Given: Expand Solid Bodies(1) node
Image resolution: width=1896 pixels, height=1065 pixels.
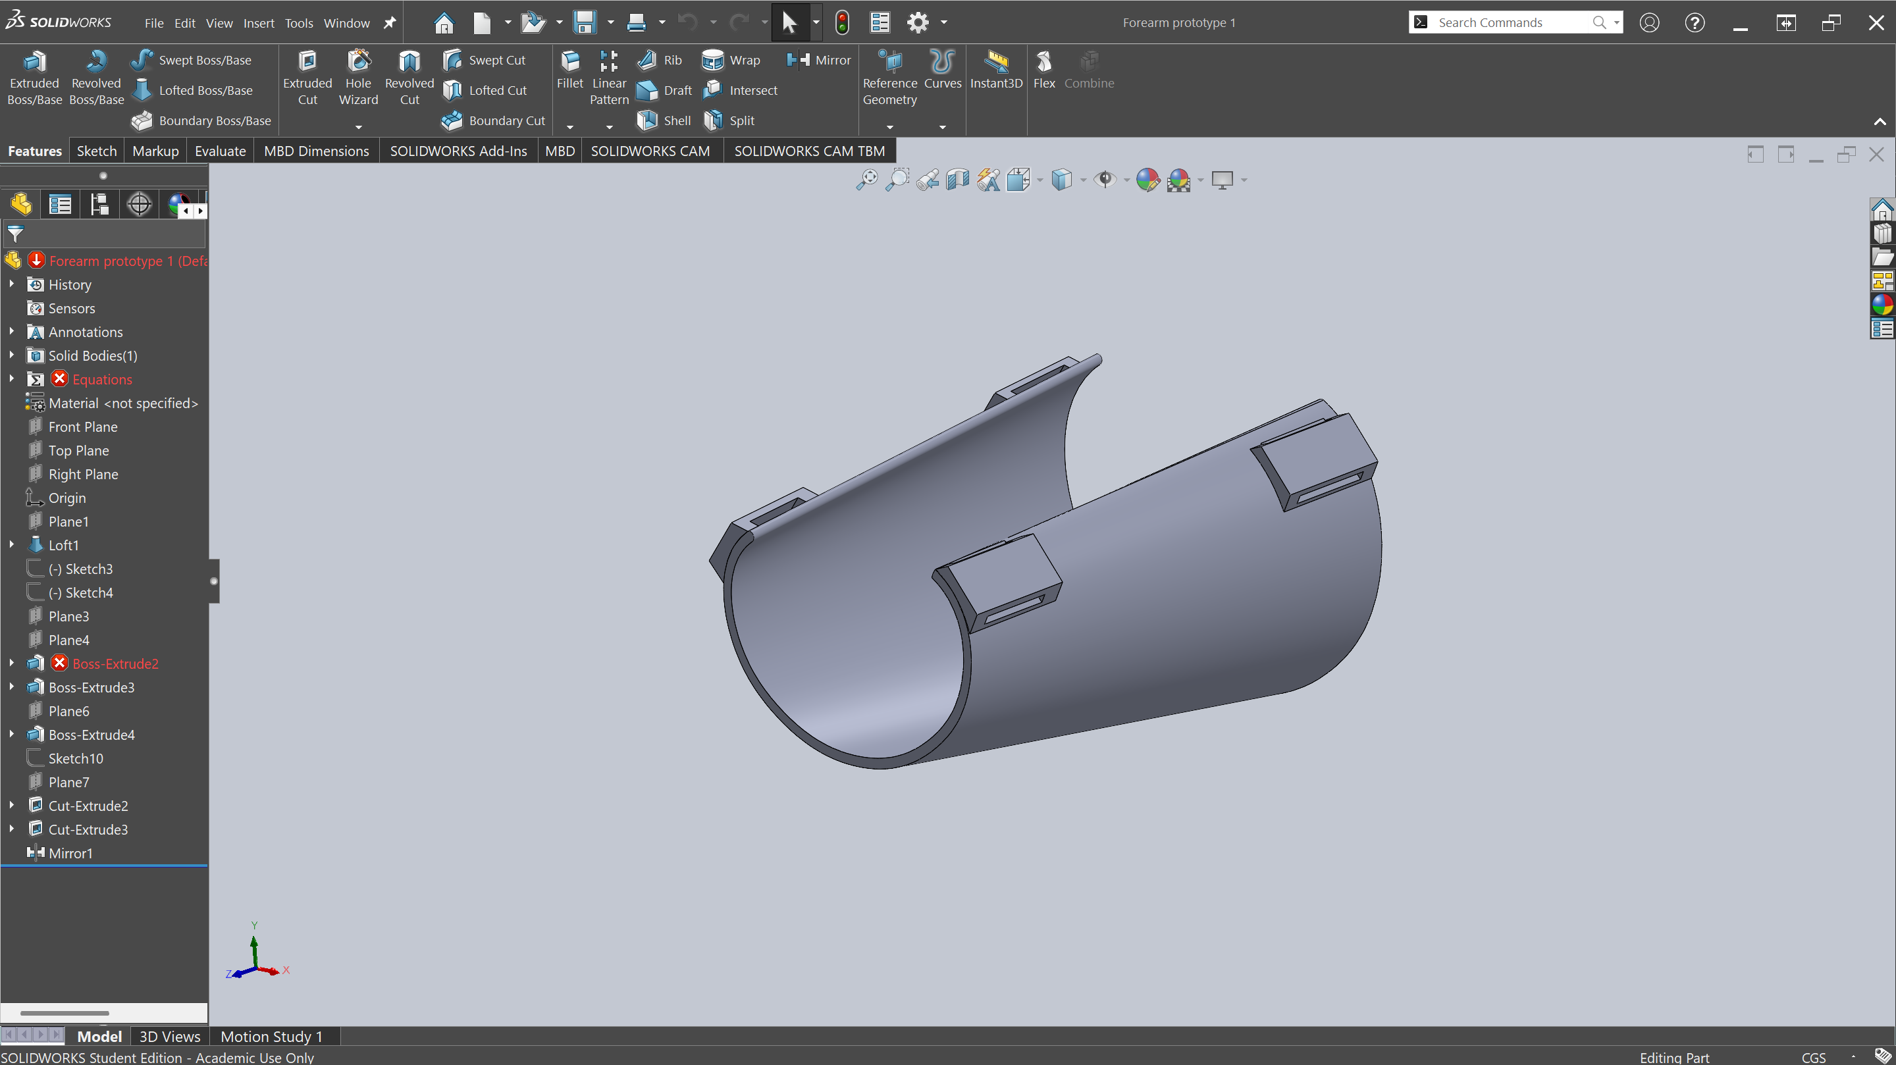Looking at the screenshot, I should tap(12, 355).
